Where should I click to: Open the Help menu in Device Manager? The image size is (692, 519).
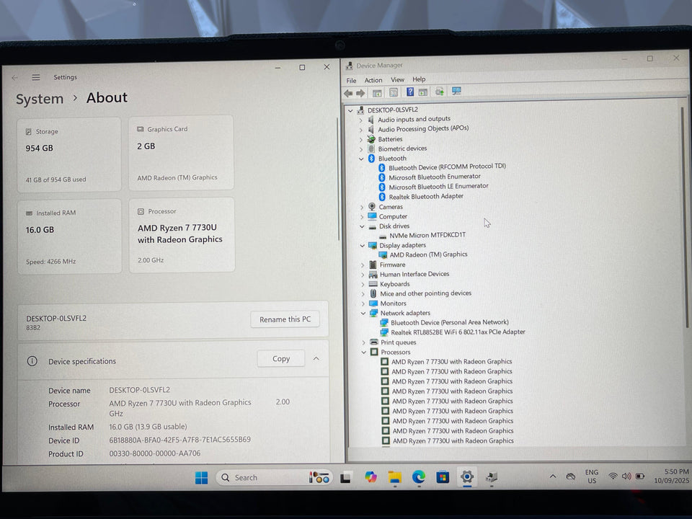tap(419, 79)
